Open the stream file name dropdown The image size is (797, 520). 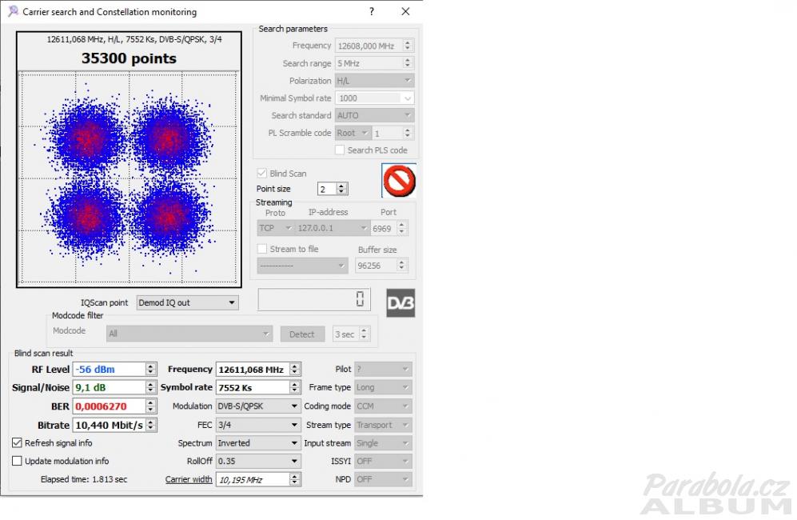point(302,266)
